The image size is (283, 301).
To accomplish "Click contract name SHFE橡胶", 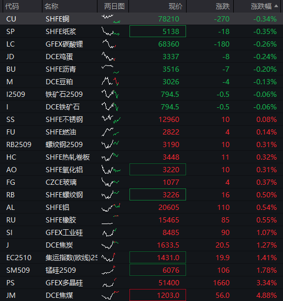I will pyautogui.click(x=61, y=220).
